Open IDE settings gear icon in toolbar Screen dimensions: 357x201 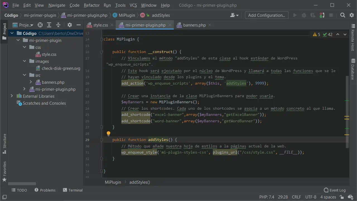click(x=352, y=15)
